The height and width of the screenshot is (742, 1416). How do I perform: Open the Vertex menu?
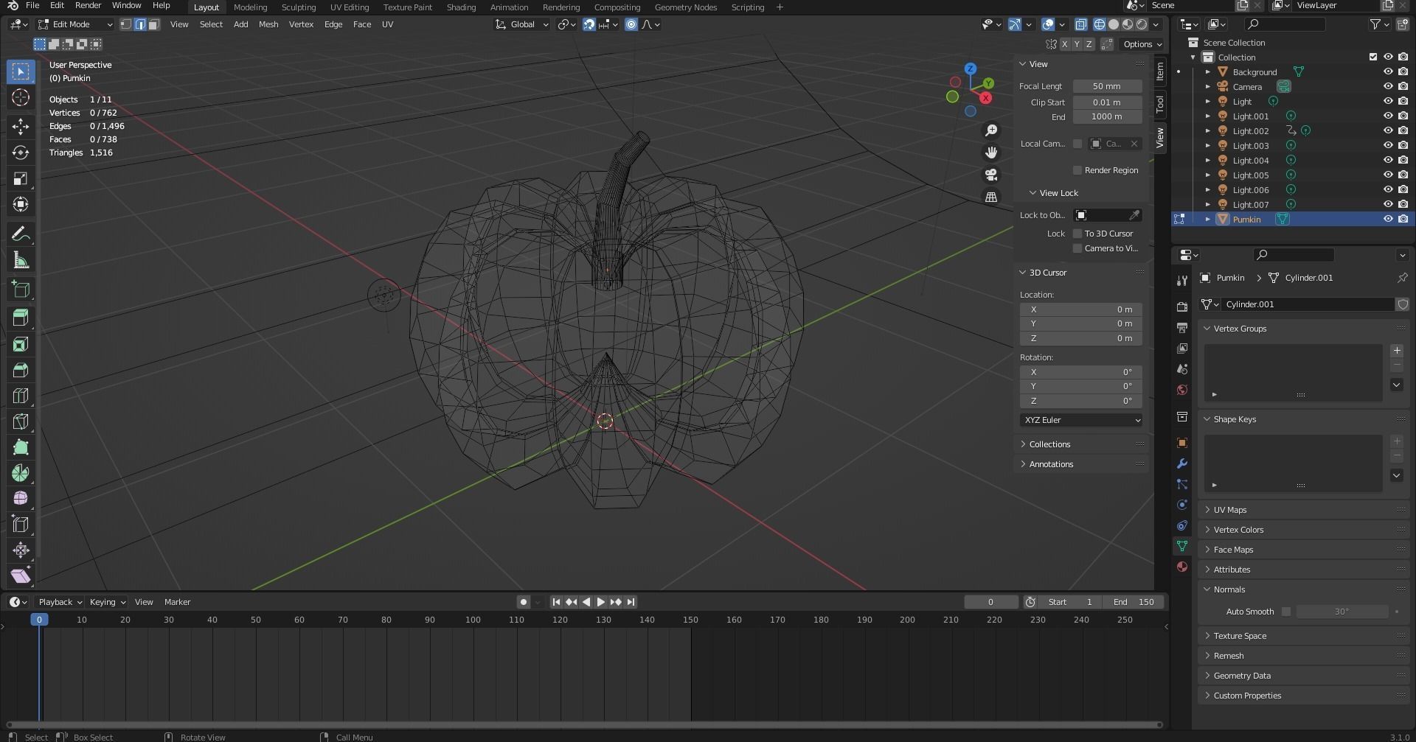[301, 24]
